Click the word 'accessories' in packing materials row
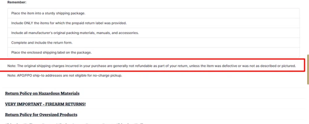Screen dimensions: 309x124 click(129, 33)
